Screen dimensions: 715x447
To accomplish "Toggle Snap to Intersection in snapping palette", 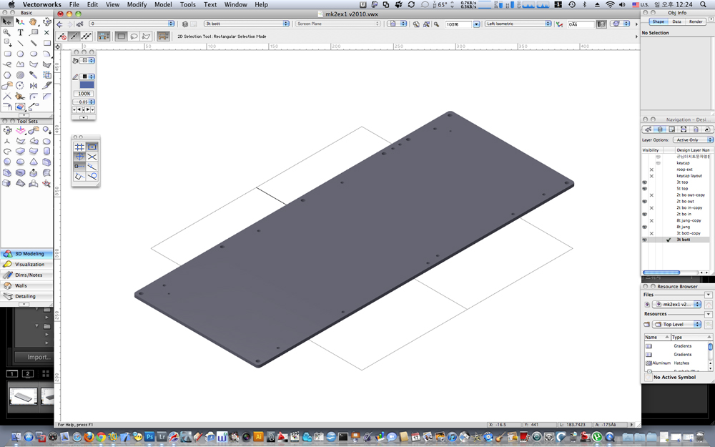I will (x=92, y=157).
